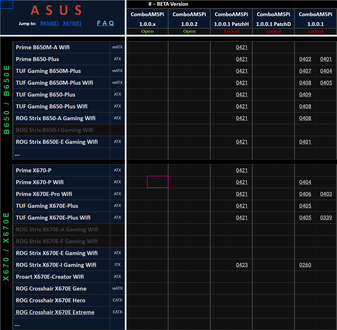Select the ROG Strix X670E-A Gaming Wifi greyed row

pos(61,229)
